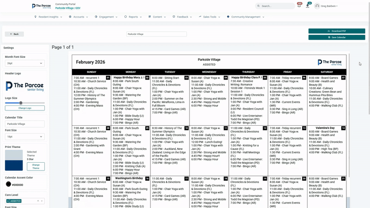Open Accounts menu
370x208 pixels.
(78, 17)
